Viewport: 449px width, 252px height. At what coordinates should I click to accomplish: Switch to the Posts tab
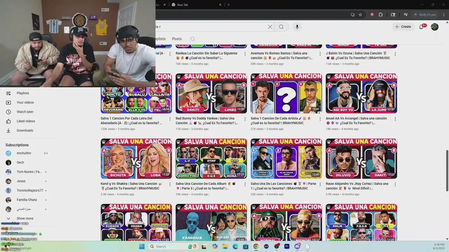pyautogui.click(x=177, y=39)
